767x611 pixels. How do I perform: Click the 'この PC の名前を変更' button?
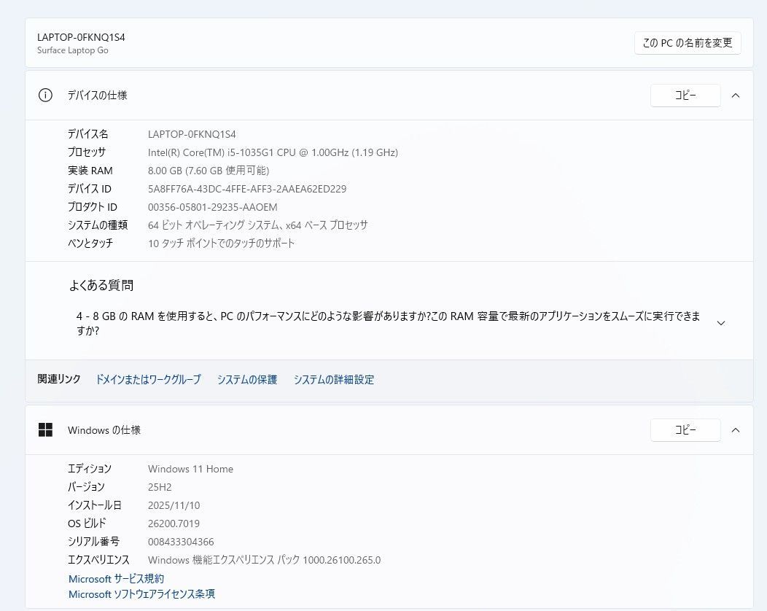click(x=687, y=43)
